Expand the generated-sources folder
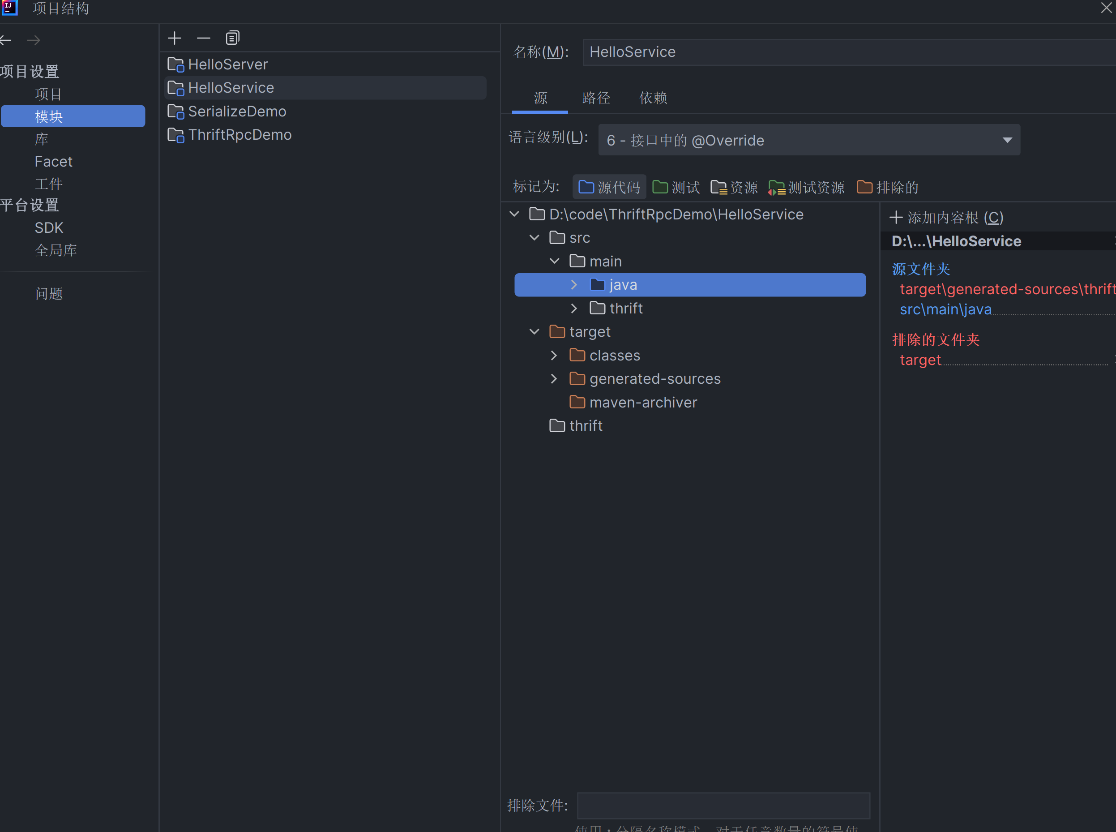Screen dimensions: 1116x832 (x=554, y=379)
